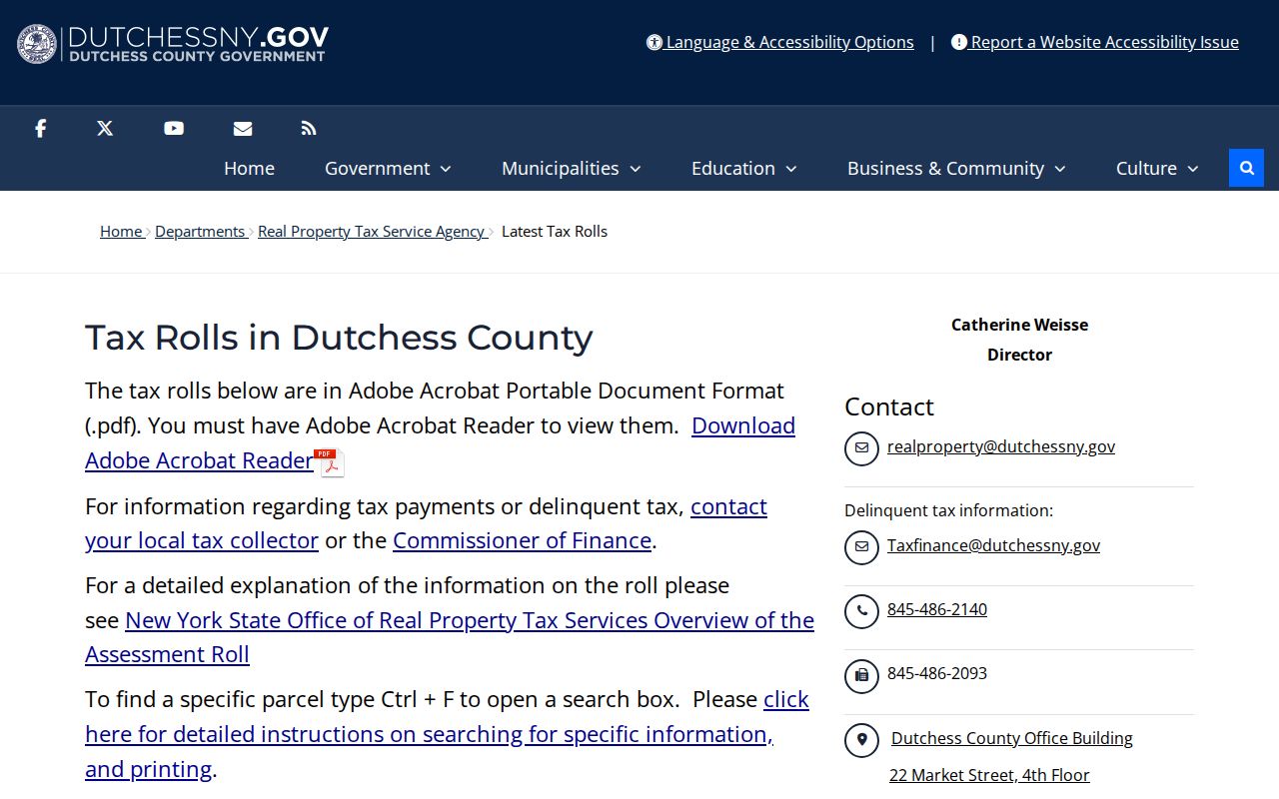The height and width of the screenshot is (799, 1279).
Task: Click the envelope icon beside Taxfinance email
Action: (861, 547)
